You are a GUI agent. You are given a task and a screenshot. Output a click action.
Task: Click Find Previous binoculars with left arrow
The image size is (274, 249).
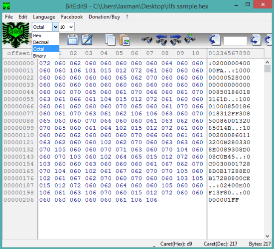point(161,40)
